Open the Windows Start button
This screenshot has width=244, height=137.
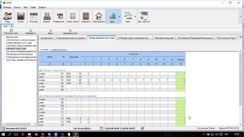point(3,134)
